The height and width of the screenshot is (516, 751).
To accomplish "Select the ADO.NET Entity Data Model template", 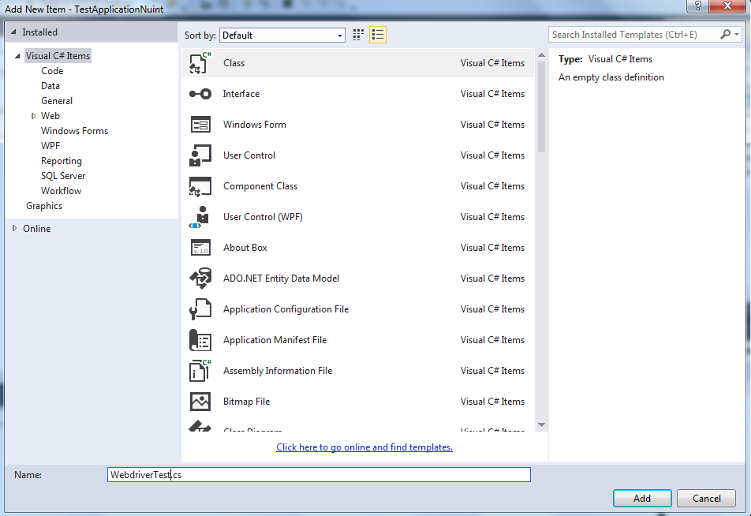I will point(293,278).
